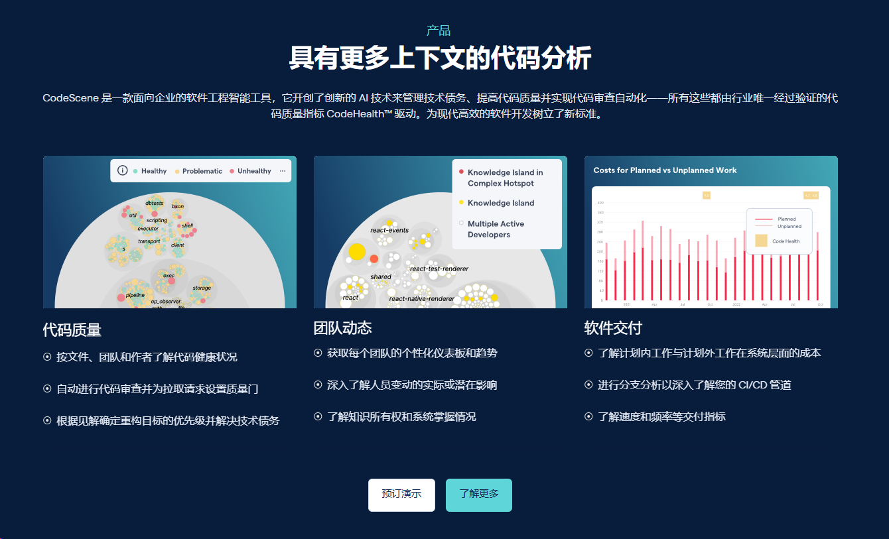Click bullet icon beside 进行分支分析 CI/CD 管道
The image size is (889, 539).
(x=588, y=385)
